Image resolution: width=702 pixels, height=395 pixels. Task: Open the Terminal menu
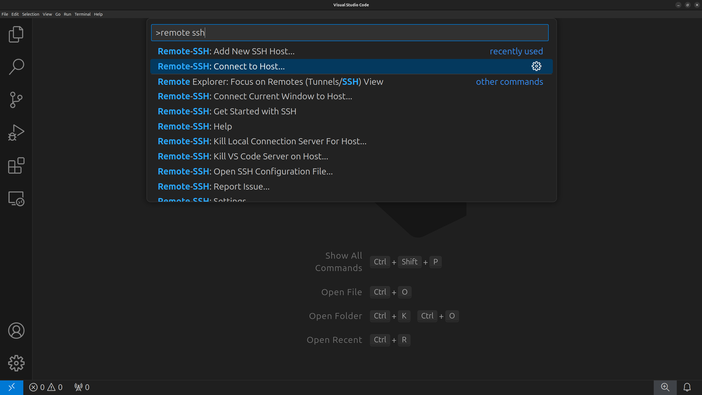coord(82,14)
